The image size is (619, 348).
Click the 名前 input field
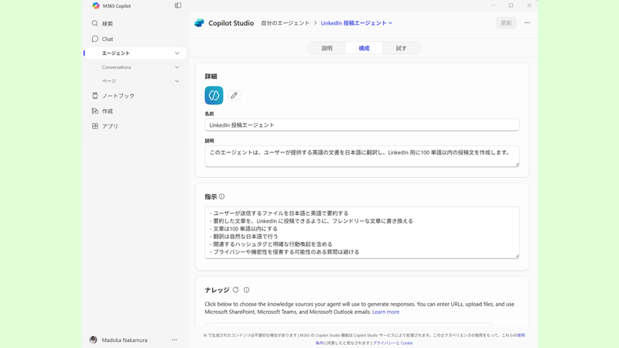point(361,125)
